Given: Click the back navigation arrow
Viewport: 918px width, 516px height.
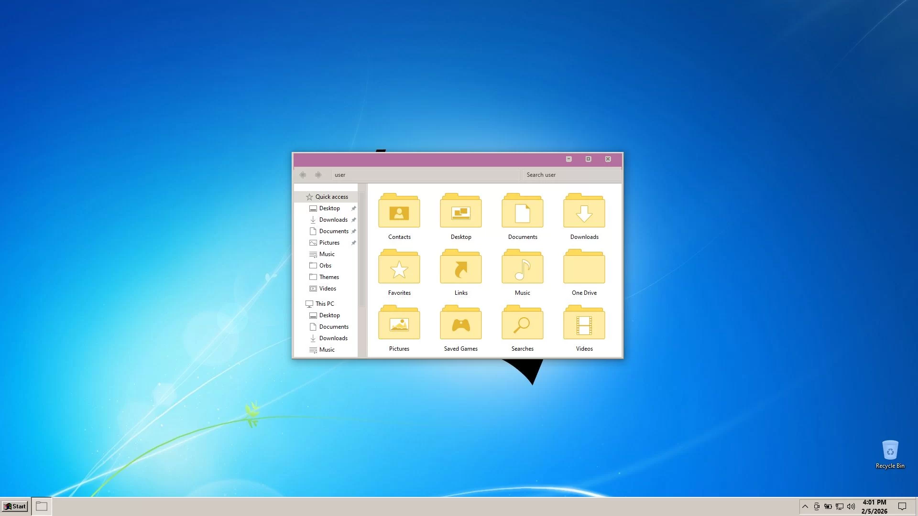Looking at the screenshot, I should point(303,175).
